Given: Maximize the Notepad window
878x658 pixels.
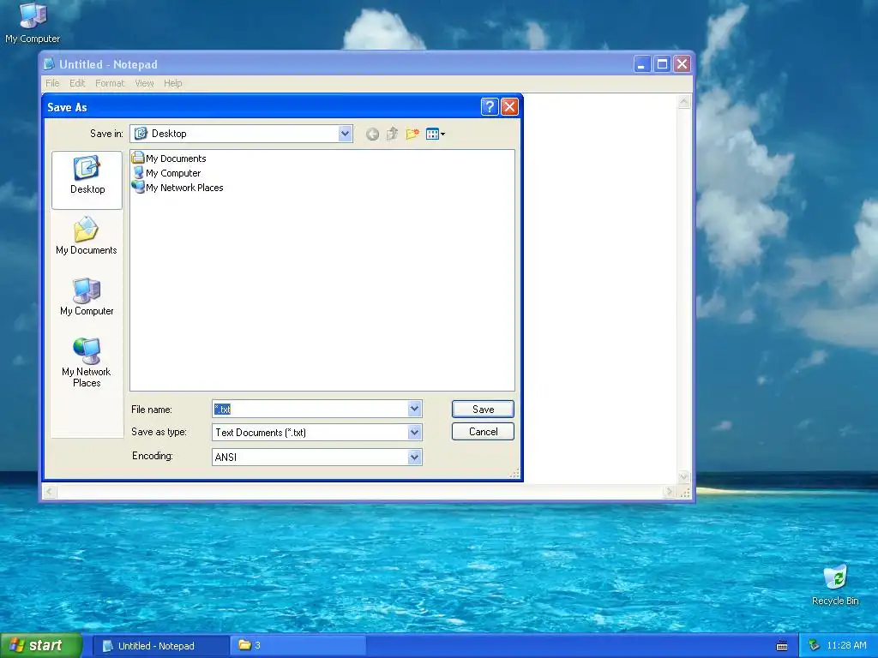Looking at the screenshot, I should tap(662, 63).
